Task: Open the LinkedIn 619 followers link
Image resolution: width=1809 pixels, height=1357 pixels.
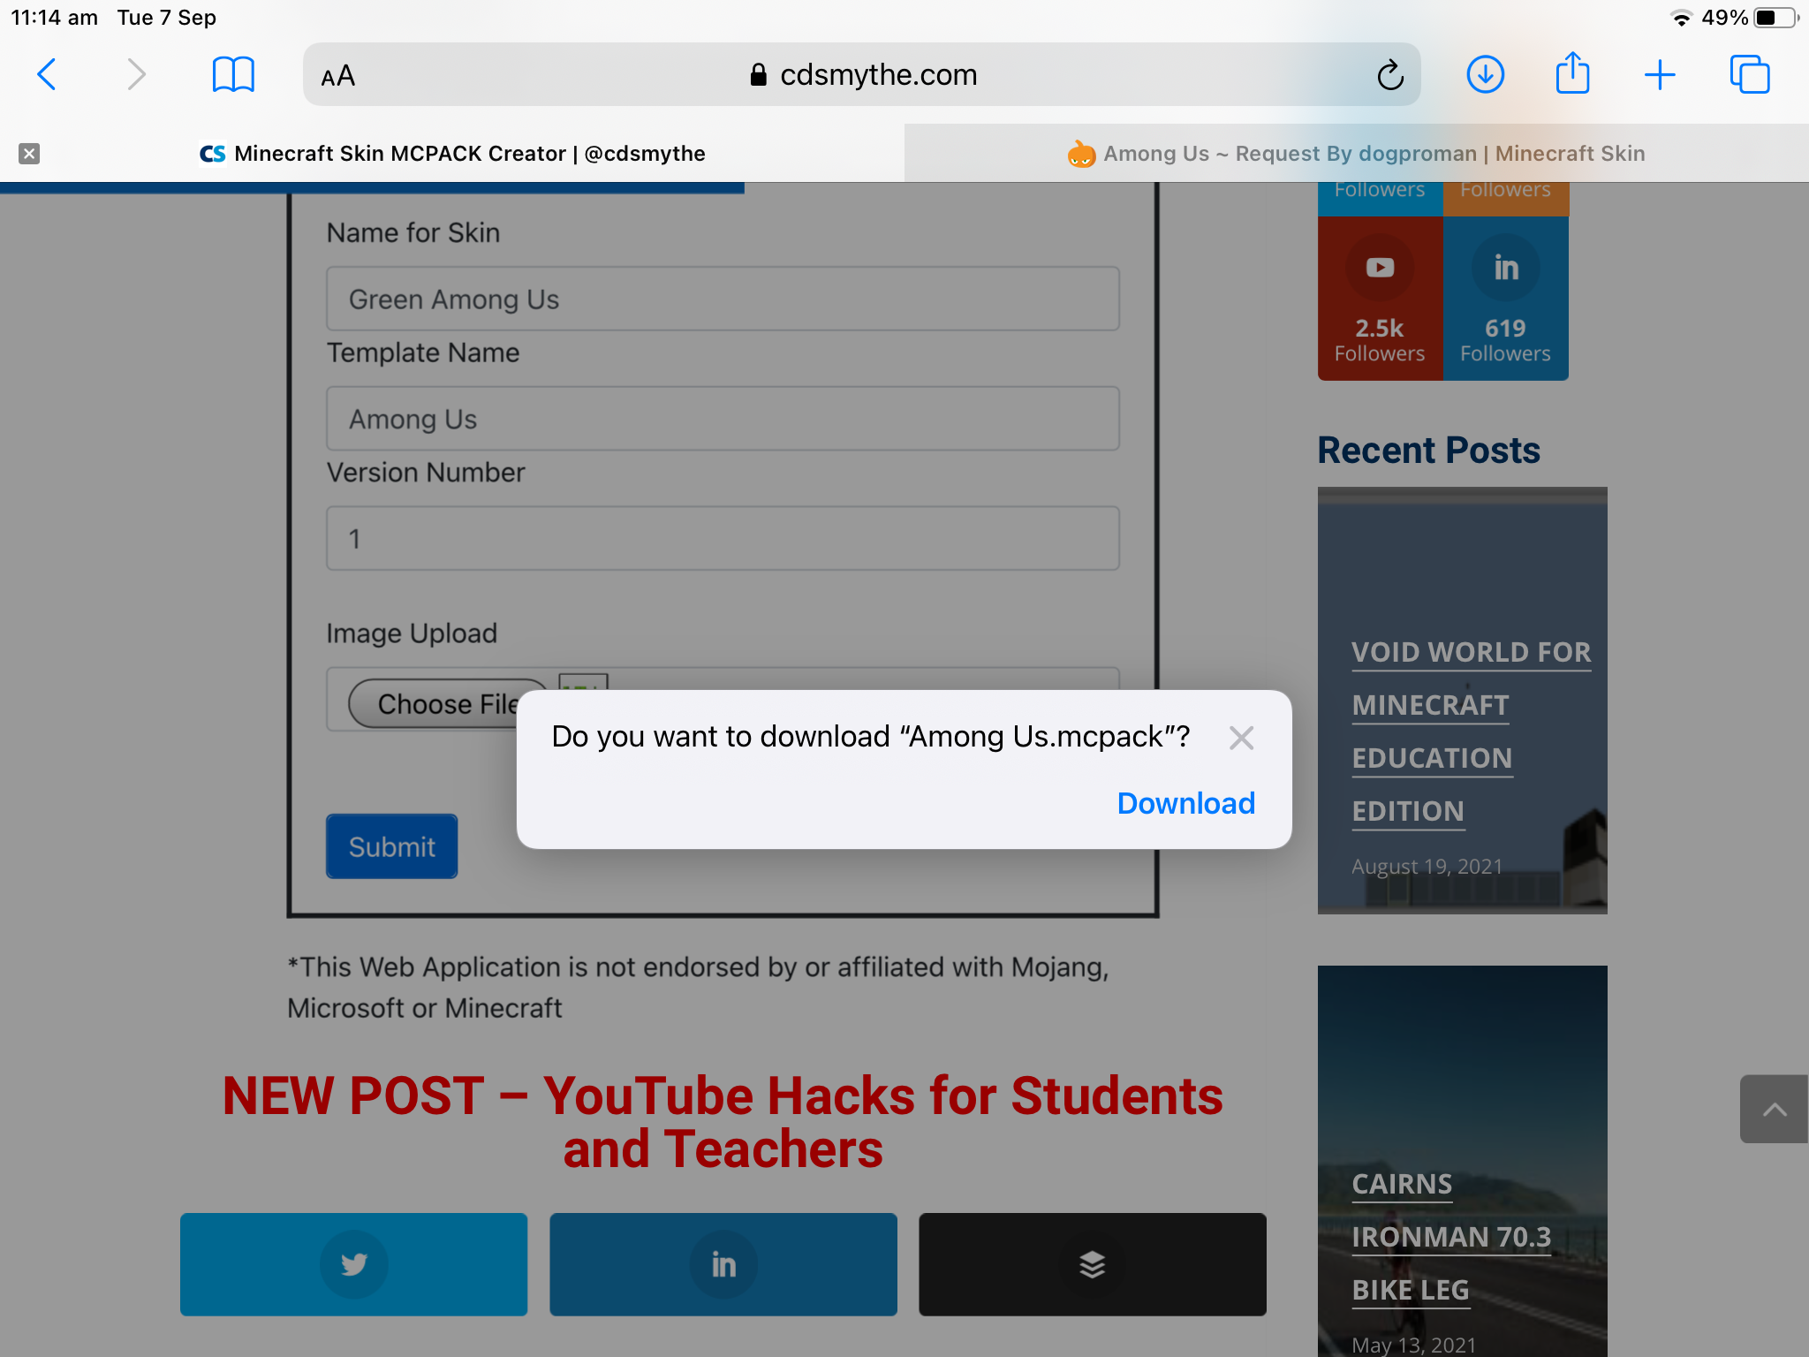Action: pos(1504,299)
